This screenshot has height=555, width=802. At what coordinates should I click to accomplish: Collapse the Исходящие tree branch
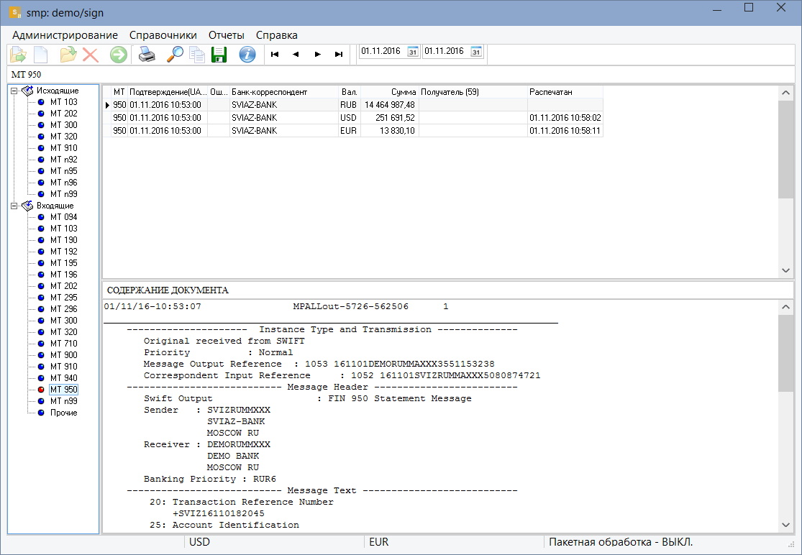(14, 91)
